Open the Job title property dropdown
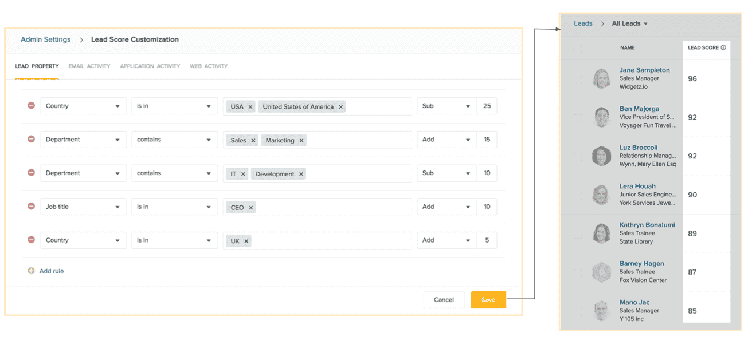Viewport: 752px width, 341px height. tap(83, 207)
